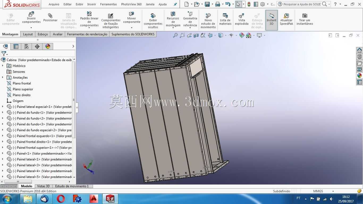This screenshot has width=363, height=204.
Task: Select the Mover componente tool
Action: [132, 18]
